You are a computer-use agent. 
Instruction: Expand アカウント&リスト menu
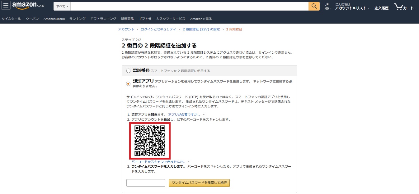[352, 7]
